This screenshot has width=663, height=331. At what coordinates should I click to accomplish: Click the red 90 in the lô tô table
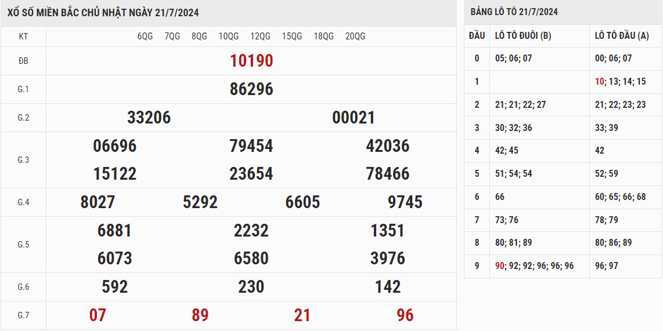[x=499, y=265]
